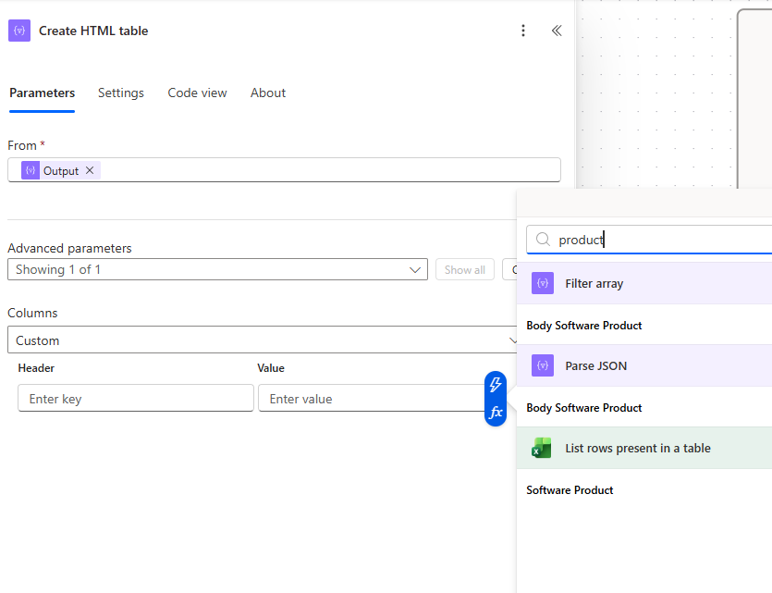Focus the Header Enter key field
This screenshot has width=772, height=593.
(136, 398)
